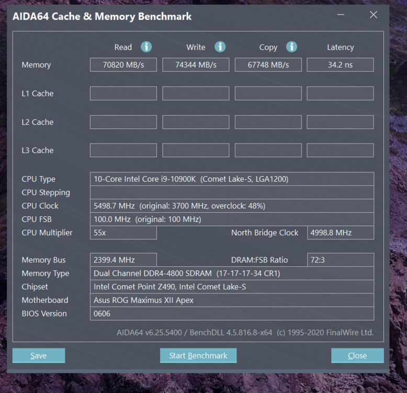407x393 pixels.
Task: Select Memory Write value 74344 MB/s
Action: tap(196, 65)
